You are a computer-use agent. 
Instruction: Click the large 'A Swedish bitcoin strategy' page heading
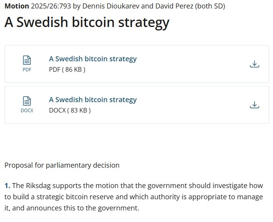(x=87, y=22)
